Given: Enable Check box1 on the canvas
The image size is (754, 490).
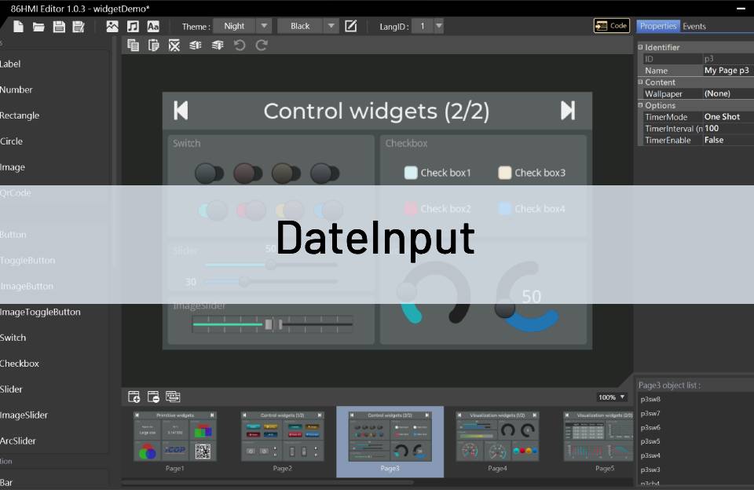Looking at the screenshot, I should pos(410,172).
